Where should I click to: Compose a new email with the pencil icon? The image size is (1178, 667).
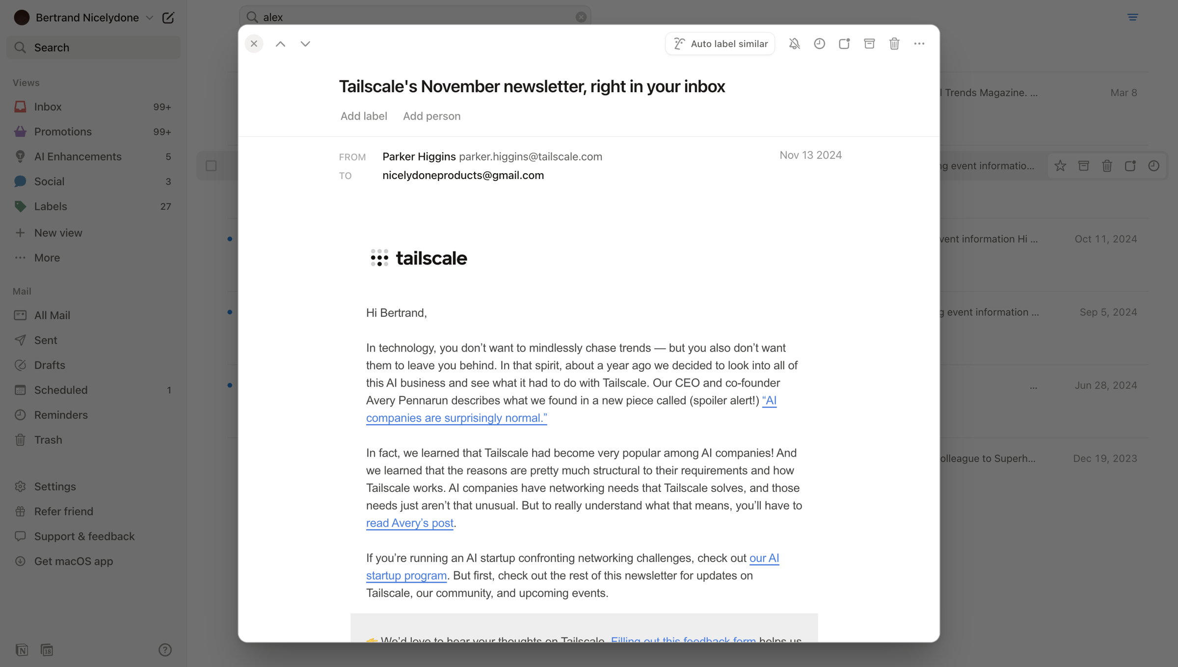point(168,18)
